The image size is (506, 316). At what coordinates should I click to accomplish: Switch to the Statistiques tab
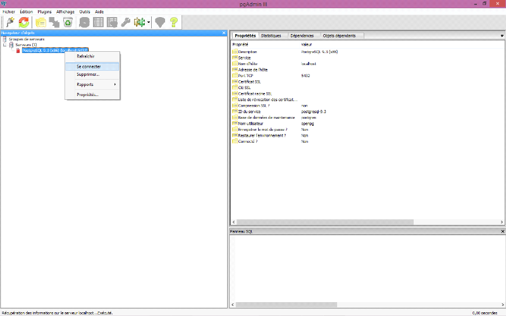point(271,36)
